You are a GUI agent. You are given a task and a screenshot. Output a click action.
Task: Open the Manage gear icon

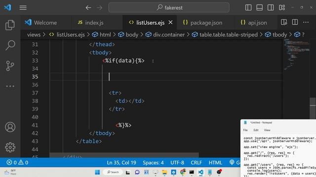pyautogui.click(x=10, y=147)
